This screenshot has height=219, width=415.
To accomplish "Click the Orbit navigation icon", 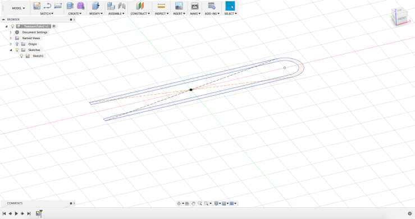I will point(179,203).
